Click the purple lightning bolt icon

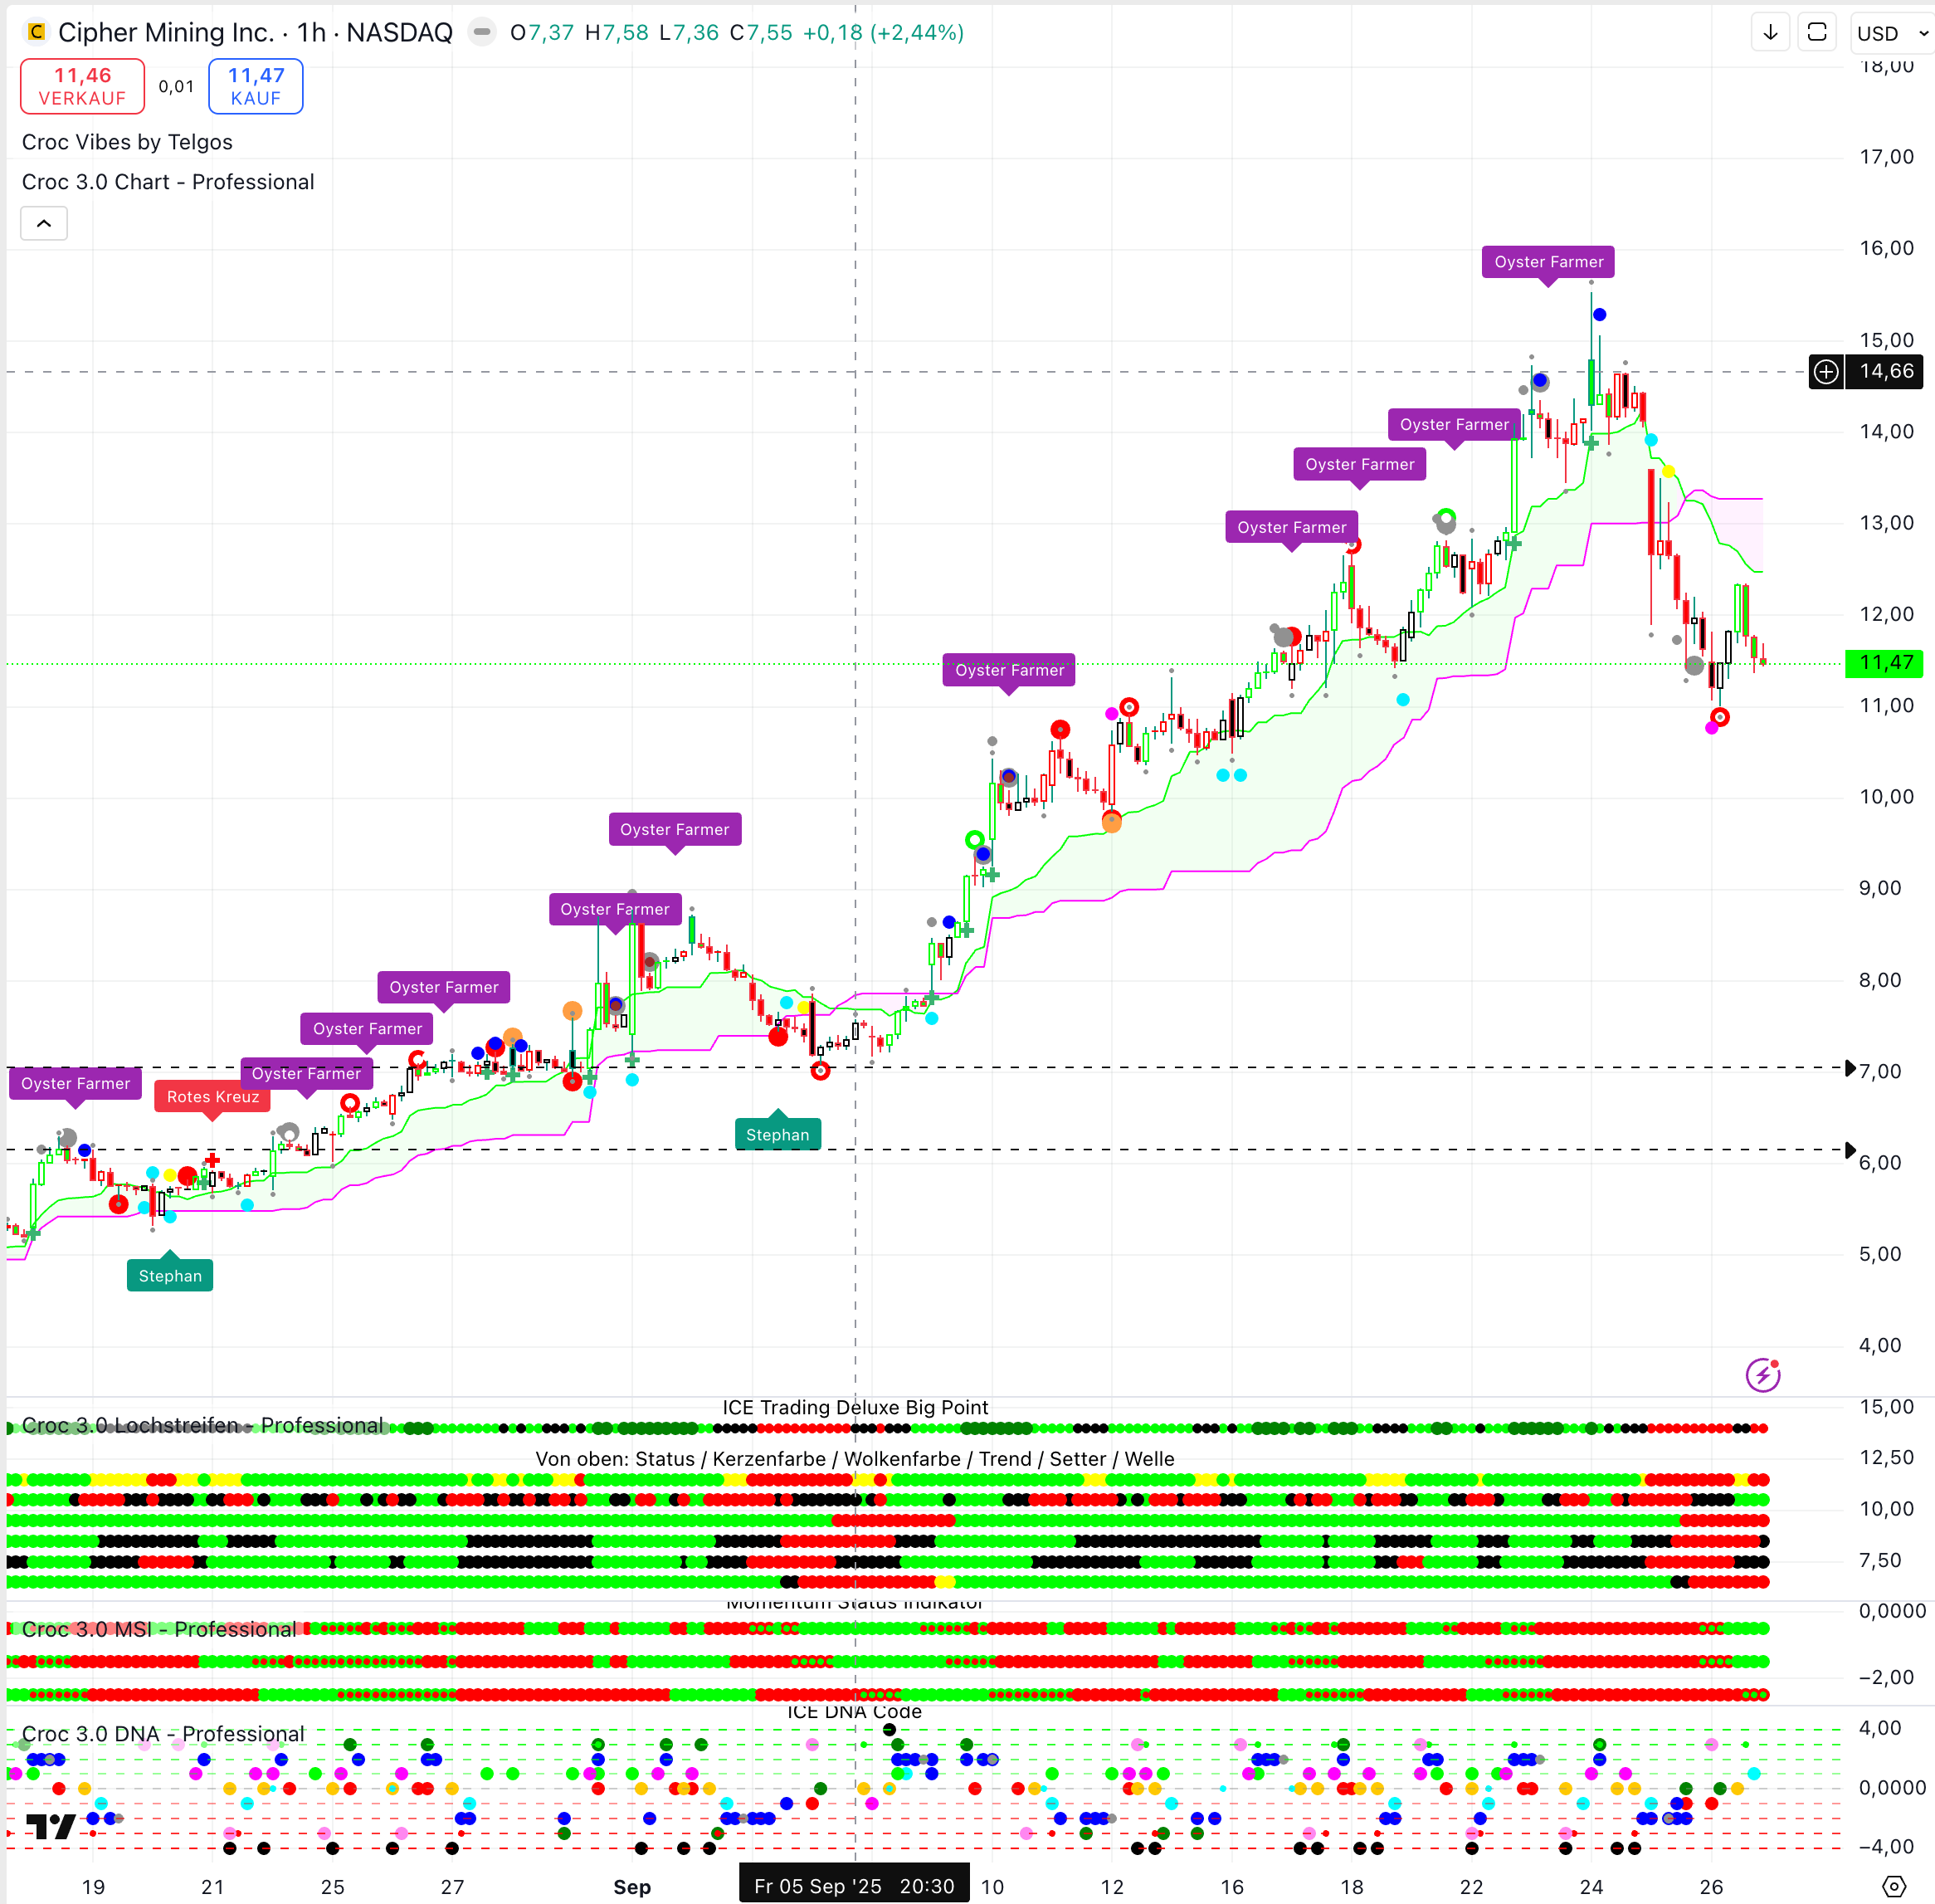pos(1762,1375)
